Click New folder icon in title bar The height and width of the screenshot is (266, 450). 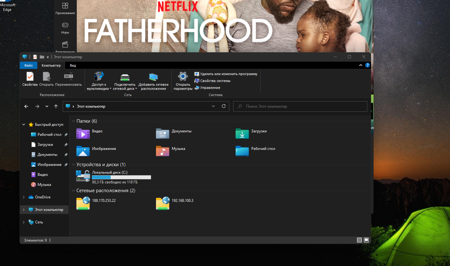tap(42, 57)
